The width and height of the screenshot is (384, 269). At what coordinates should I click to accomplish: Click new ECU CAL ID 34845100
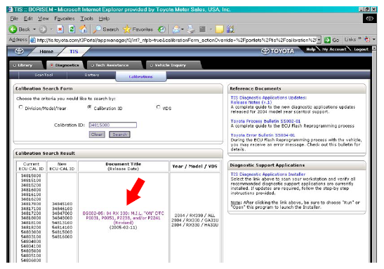62,204
